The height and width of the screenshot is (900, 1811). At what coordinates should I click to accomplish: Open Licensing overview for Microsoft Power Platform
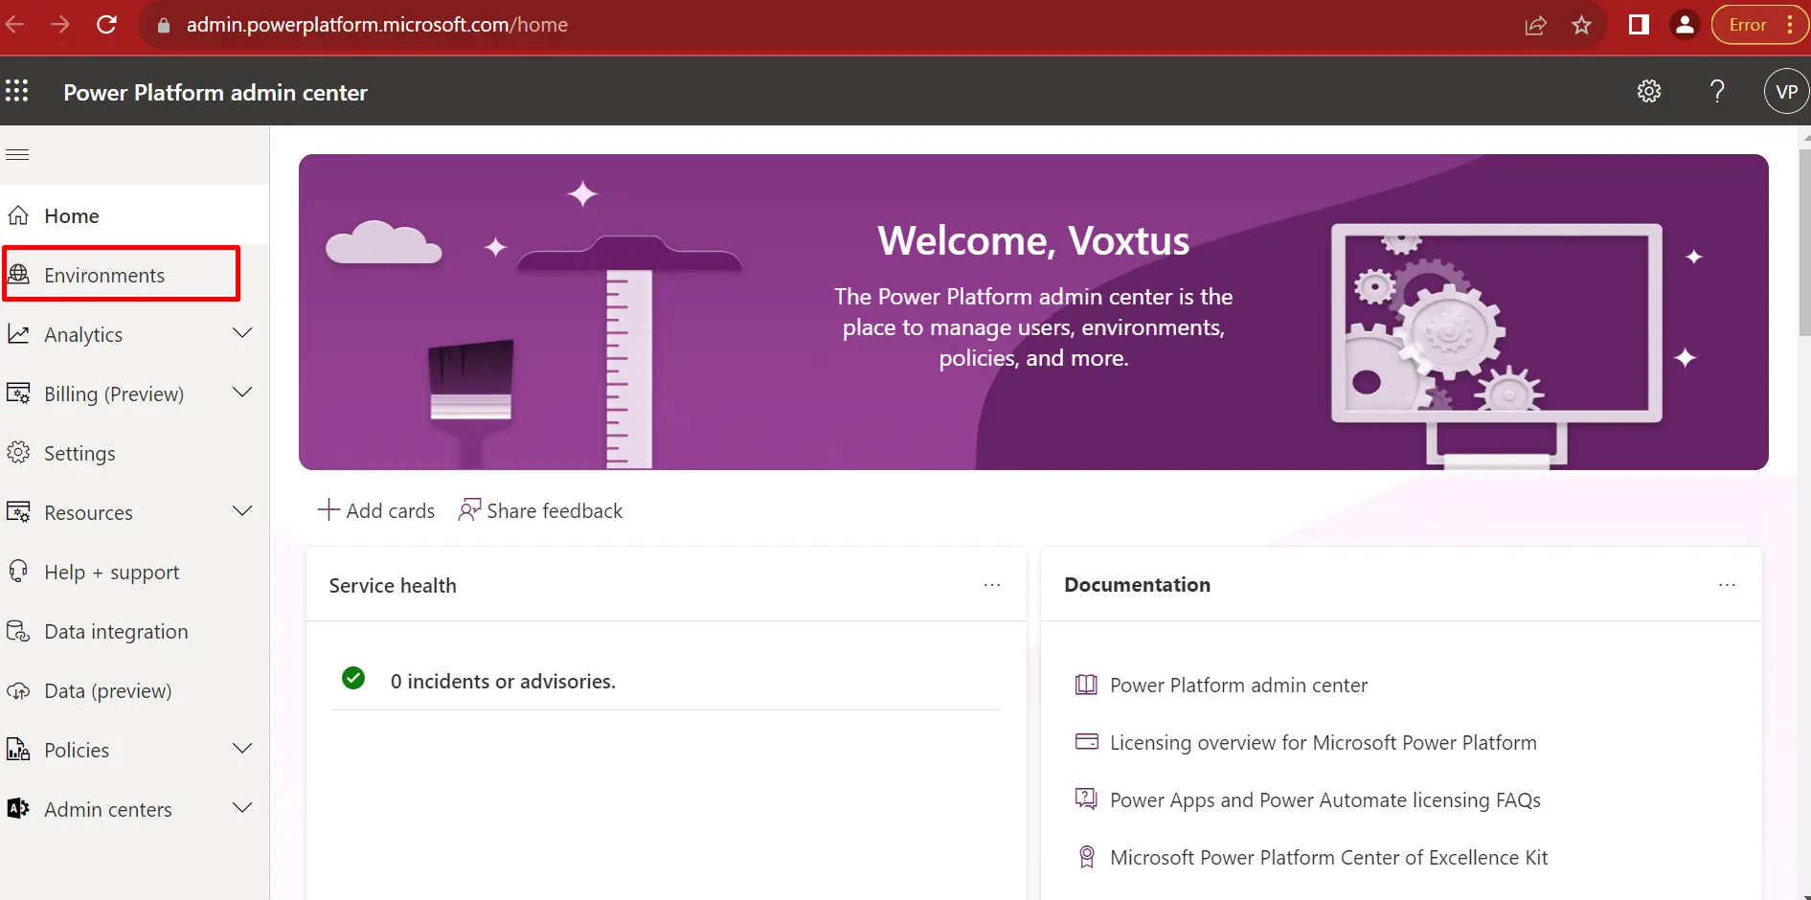[x=1323, y=743]
